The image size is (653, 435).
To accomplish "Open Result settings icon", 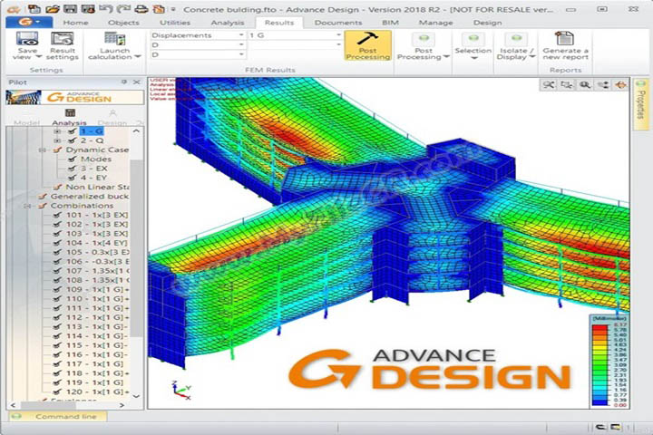I will (62, 39).
